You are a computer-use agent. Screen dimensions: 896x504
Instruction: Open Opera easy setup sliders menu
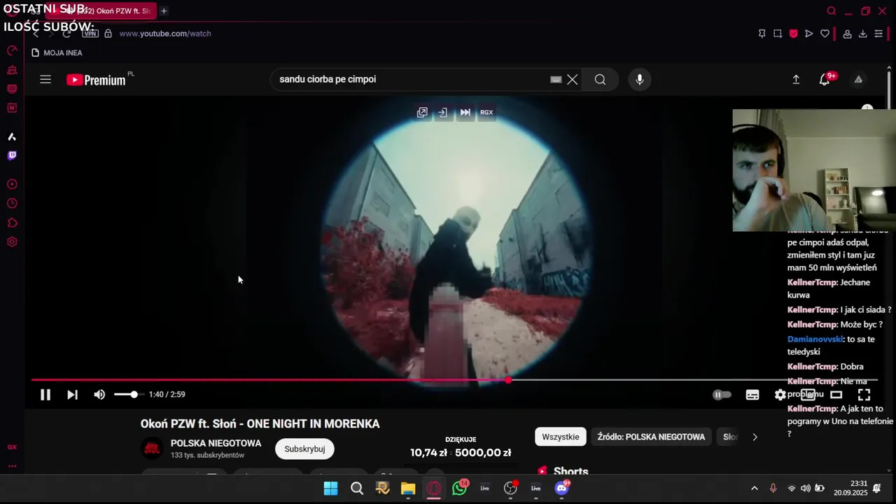click(878, 34)
